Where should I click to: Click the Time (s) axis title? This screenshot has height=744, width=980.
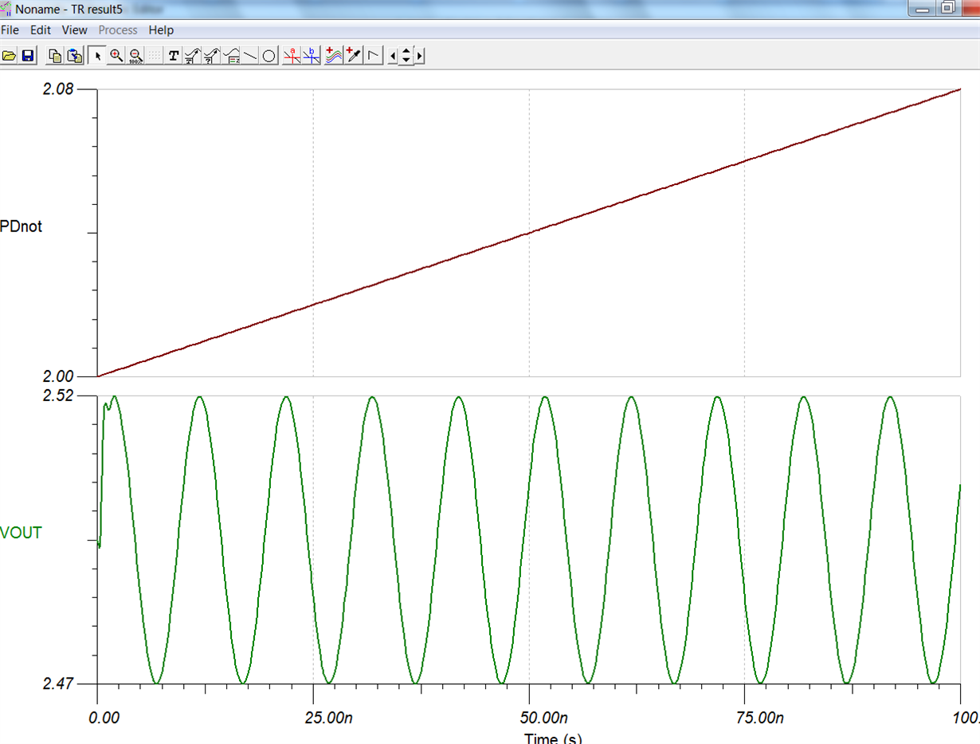pyautogui.click(x=553, y=738)
